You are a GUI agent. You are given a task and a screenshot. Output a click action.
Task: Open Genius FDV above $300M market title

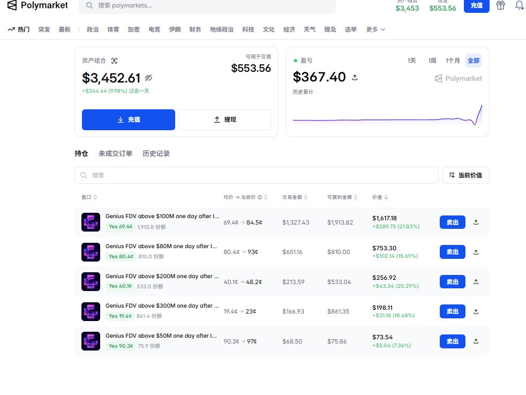pos(162,305)
